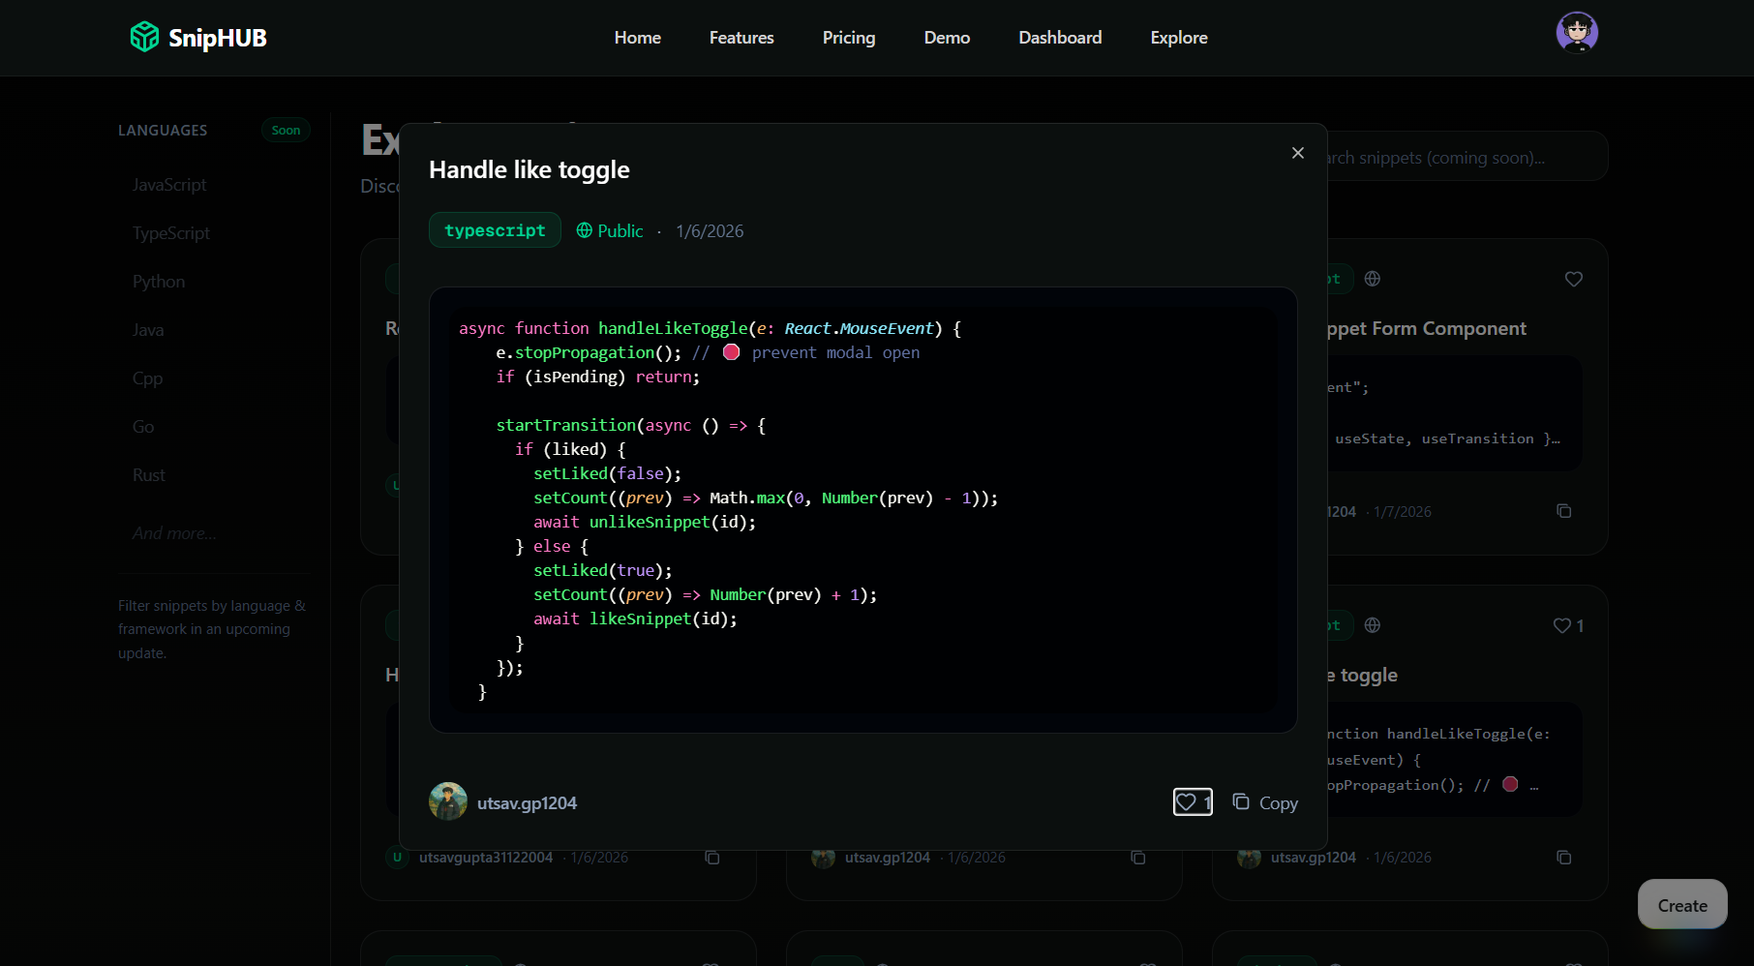Viewport: 1754px width, 966px height.
Task: Copy the snippet using the Copy button in the modal
Action: click(x=1265, y=802)
